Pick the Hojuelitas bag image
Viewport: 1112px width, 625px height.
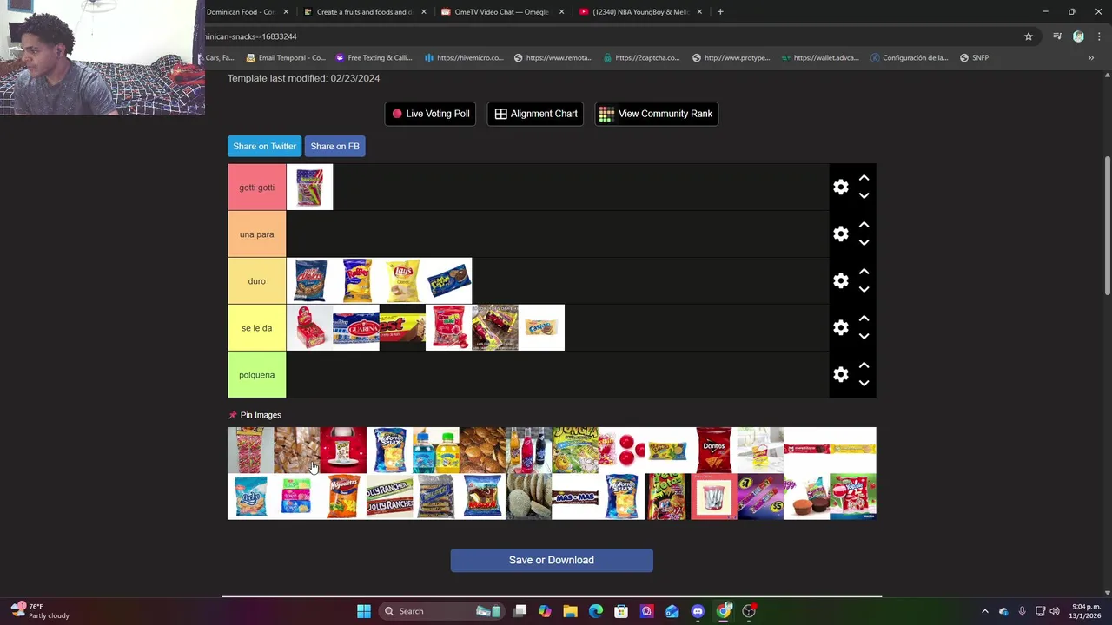click(343, 497)
